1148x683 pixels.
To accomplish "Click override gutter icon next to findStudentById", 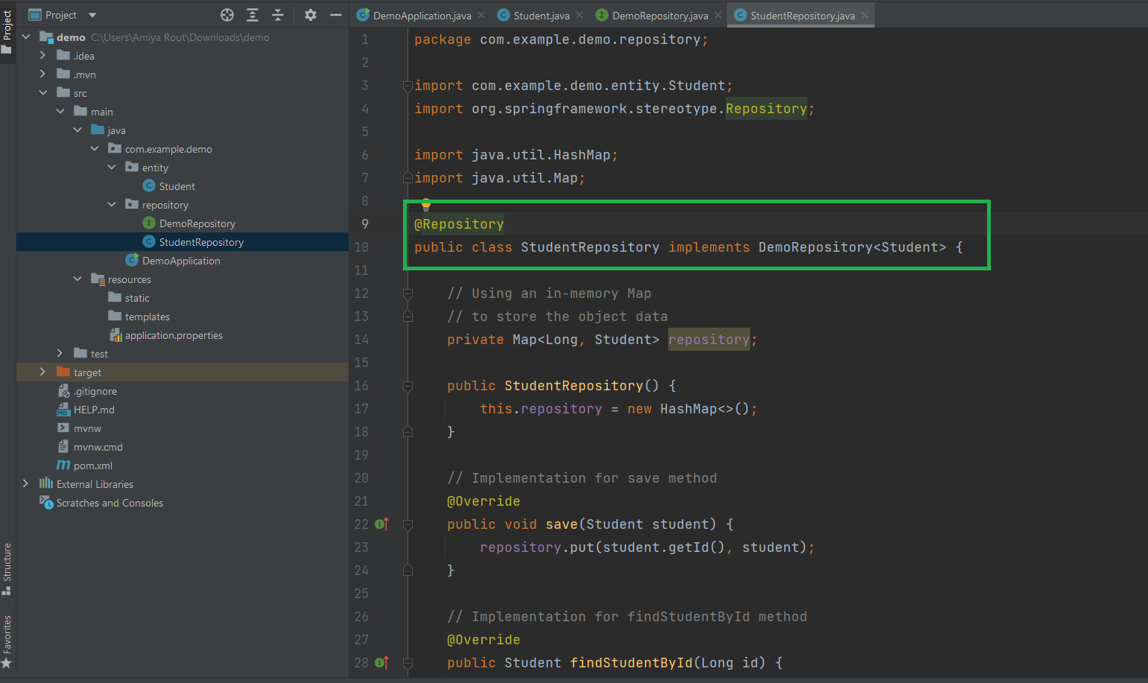I will coord(381,663).
